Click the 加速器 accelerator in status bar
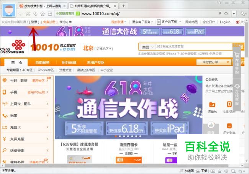Screen dimensions: 249x174 pyautogui.click(x=187, y=171)
